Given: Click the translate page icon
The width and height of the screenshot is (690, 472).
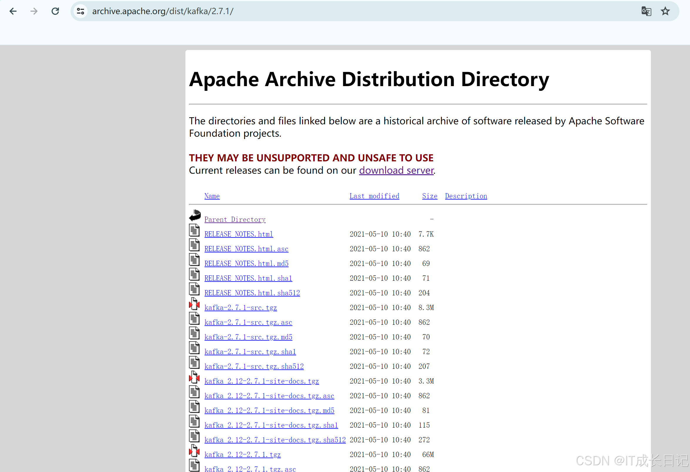Looking at the screenshot, I should (x=646, y=11).
